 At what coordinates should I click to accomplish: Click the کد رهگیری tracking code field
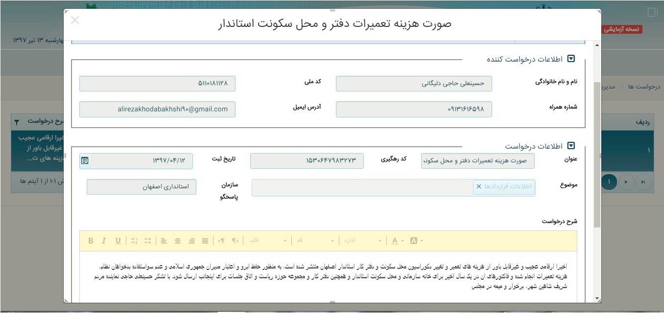(x=307, y=161)
